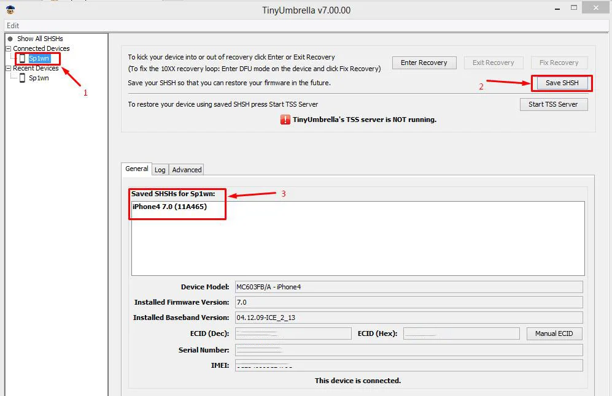Close the TinyUmbrella window

tap(595, 8)
